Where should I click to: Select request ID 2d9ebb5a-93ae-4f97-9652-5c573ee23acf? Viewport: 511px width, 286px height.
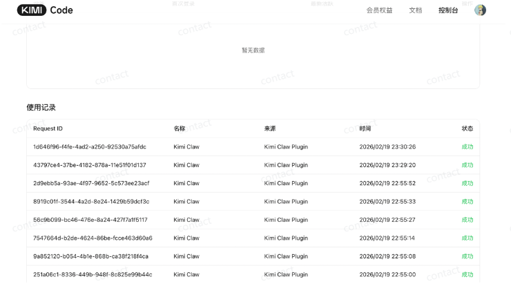pos(91,183)
